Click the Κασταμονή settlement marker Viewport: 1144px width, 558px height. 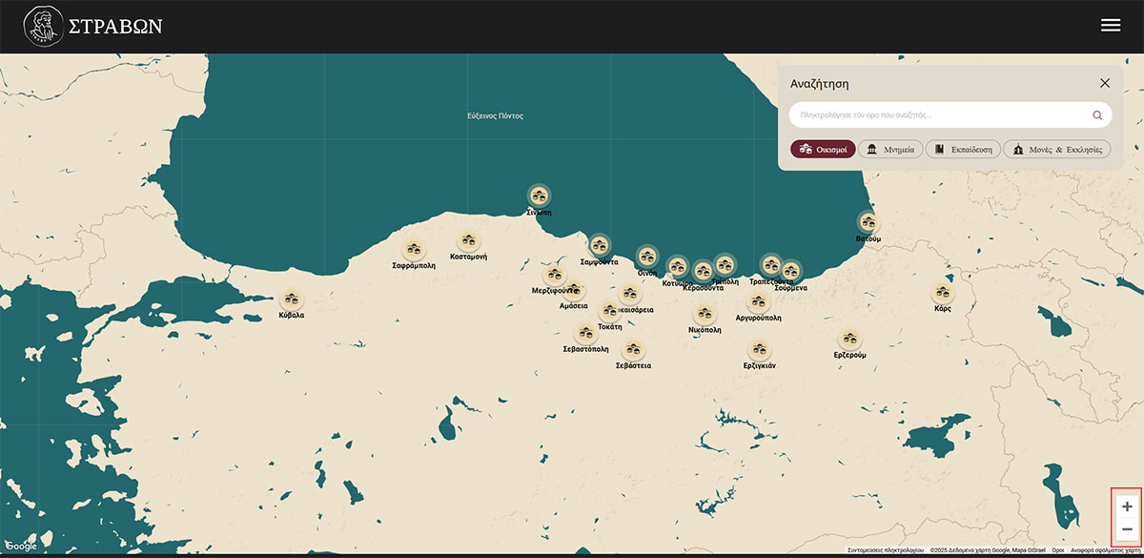[x=467, y=241]
